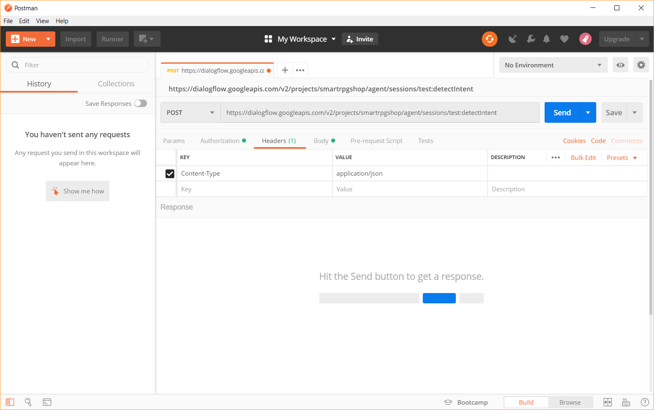Open the New button dropdown arrow
The width and height of the screenshot is (654, 410).
[48, 39]
